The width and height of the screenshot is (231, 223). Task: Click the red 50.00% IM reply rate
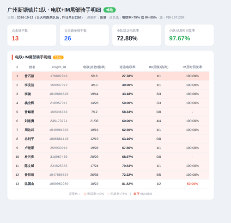192,184
